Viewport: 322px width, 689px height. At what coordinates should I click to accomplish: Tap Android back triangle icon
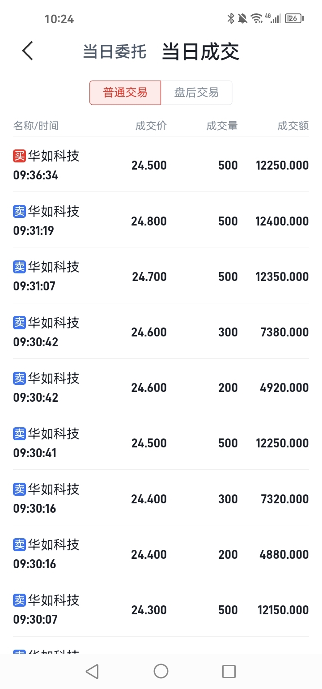point(92,671)
